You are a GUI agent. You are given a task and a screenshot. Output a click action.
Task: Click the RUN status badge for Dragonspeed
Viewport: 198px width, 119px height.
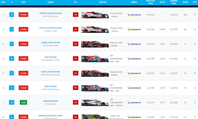[x=24, y=103]
